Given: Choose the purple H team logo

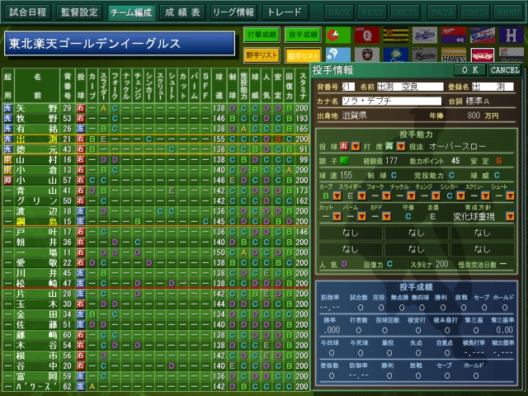Looking at the screenshot, I should click(x=511, y=35).
